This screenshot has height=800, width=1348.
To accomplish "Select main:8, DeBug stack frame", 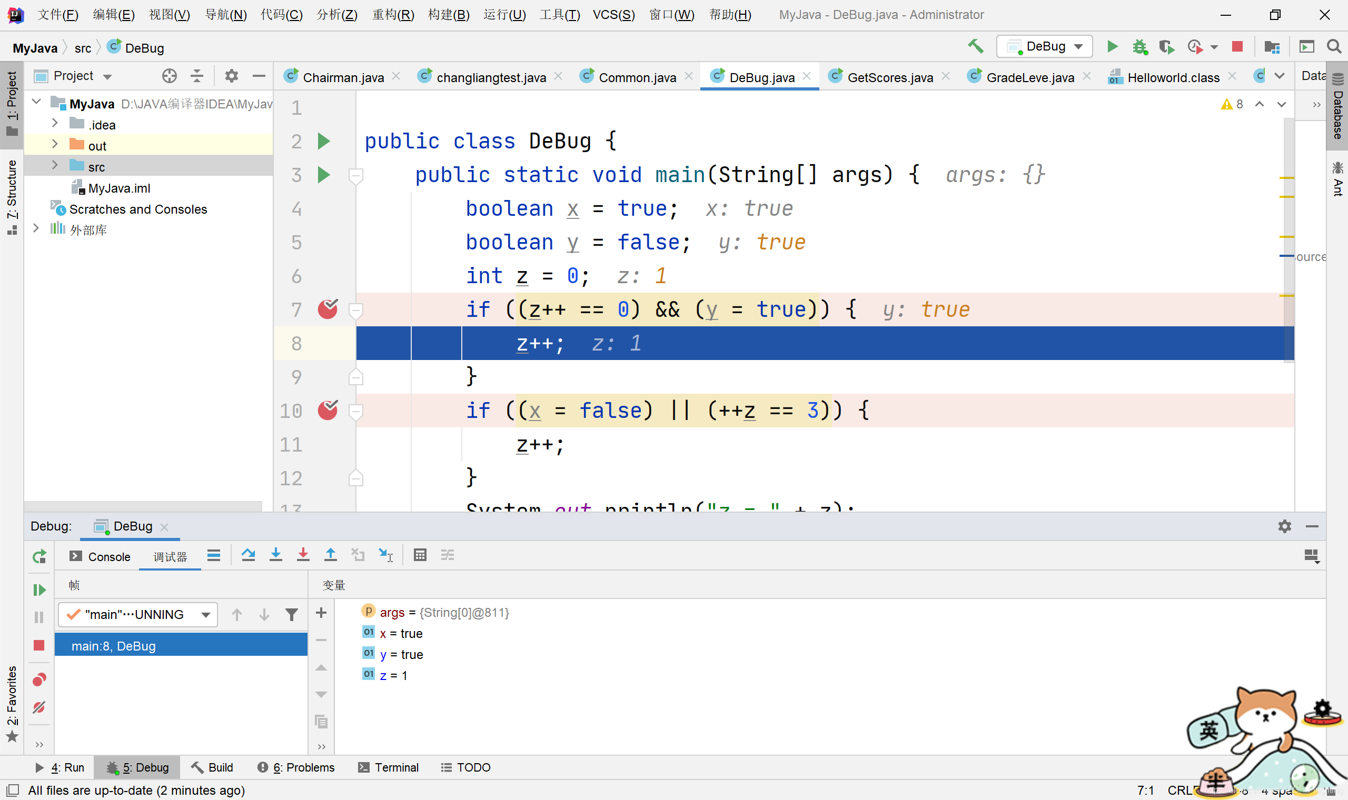I will pos(181,645).
